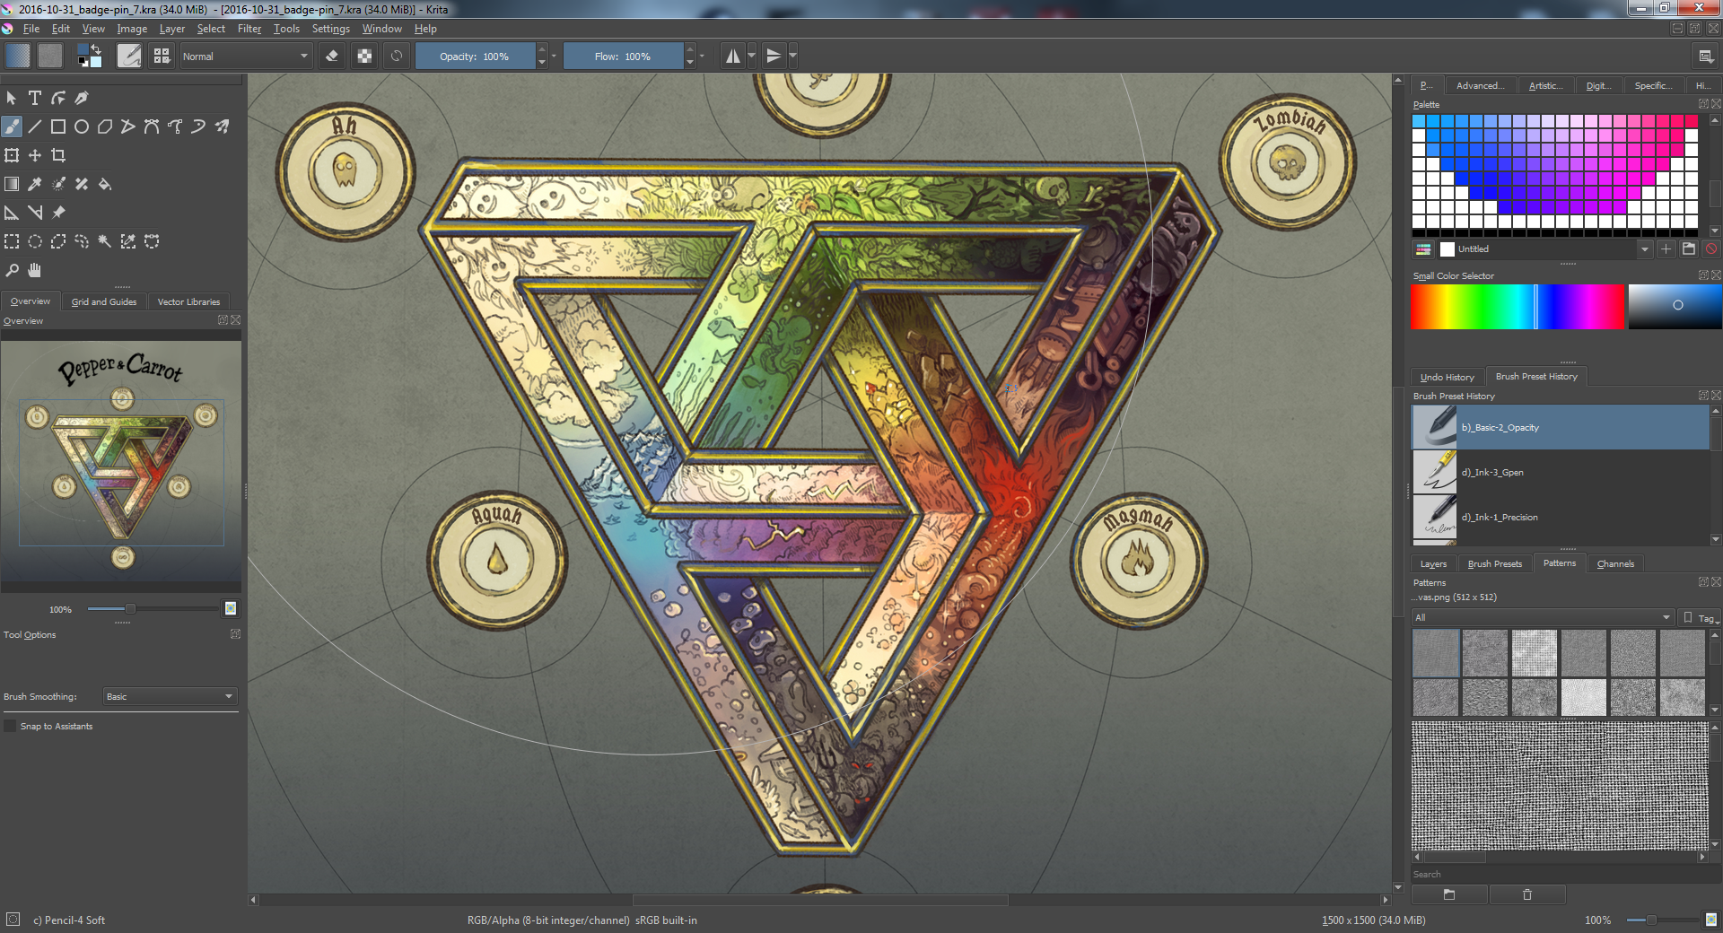The height and width of the screenshot is (933, 1723).
Task: Click the hue bar in Small Color Selector
Action: [x=1517, y=307]
